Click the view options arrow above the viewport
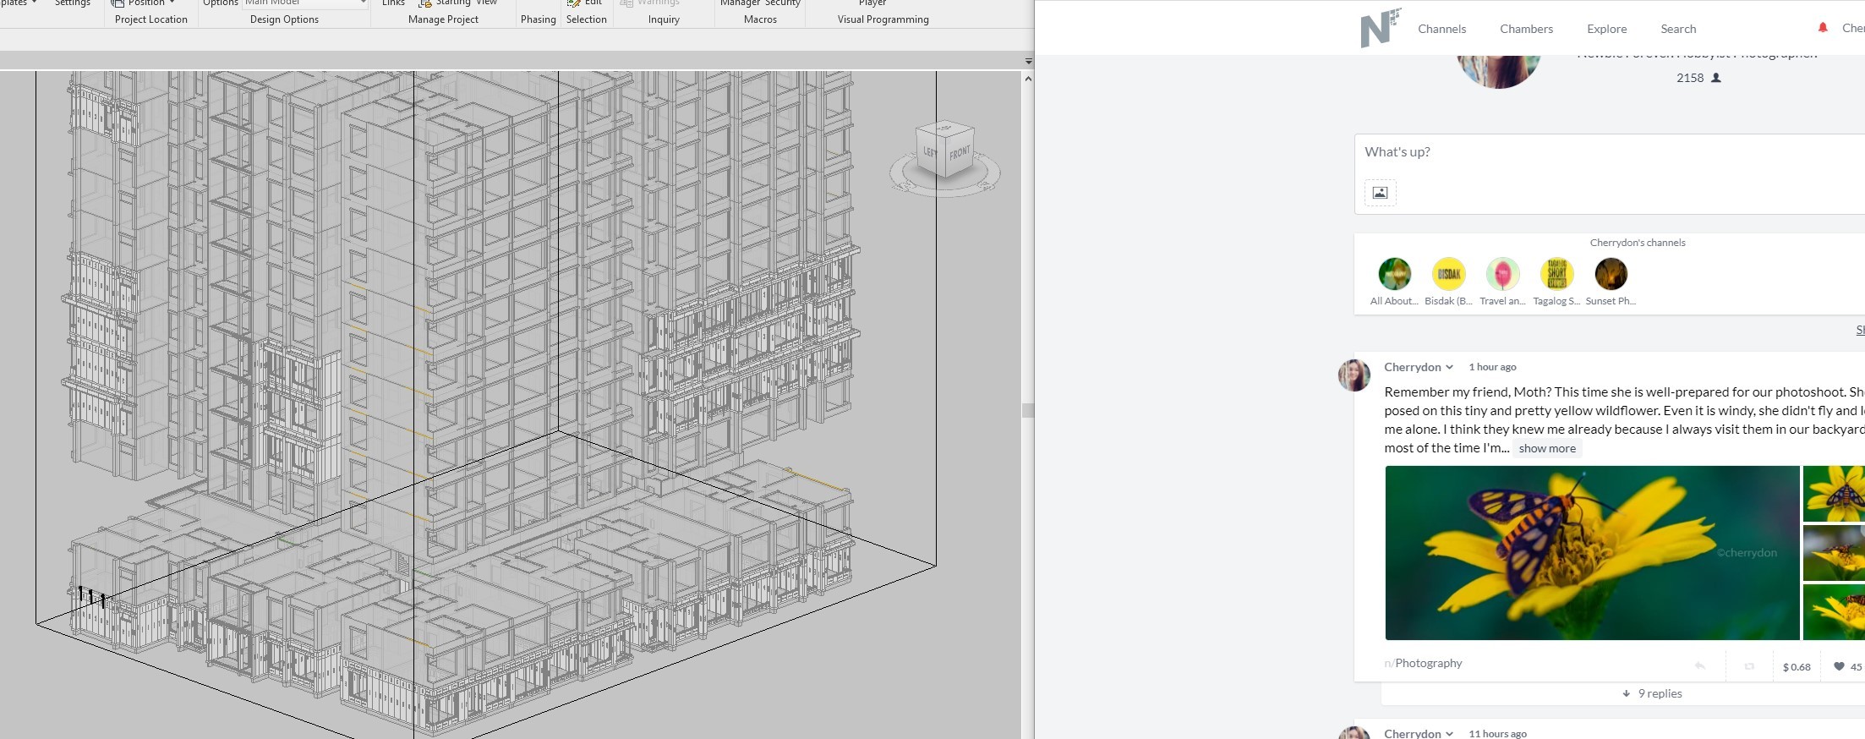 pos(1028,62)
